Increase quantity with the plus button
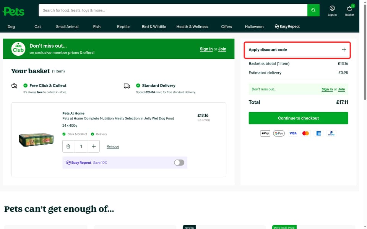This screenshot has width=367, height=229. [94, 146]
